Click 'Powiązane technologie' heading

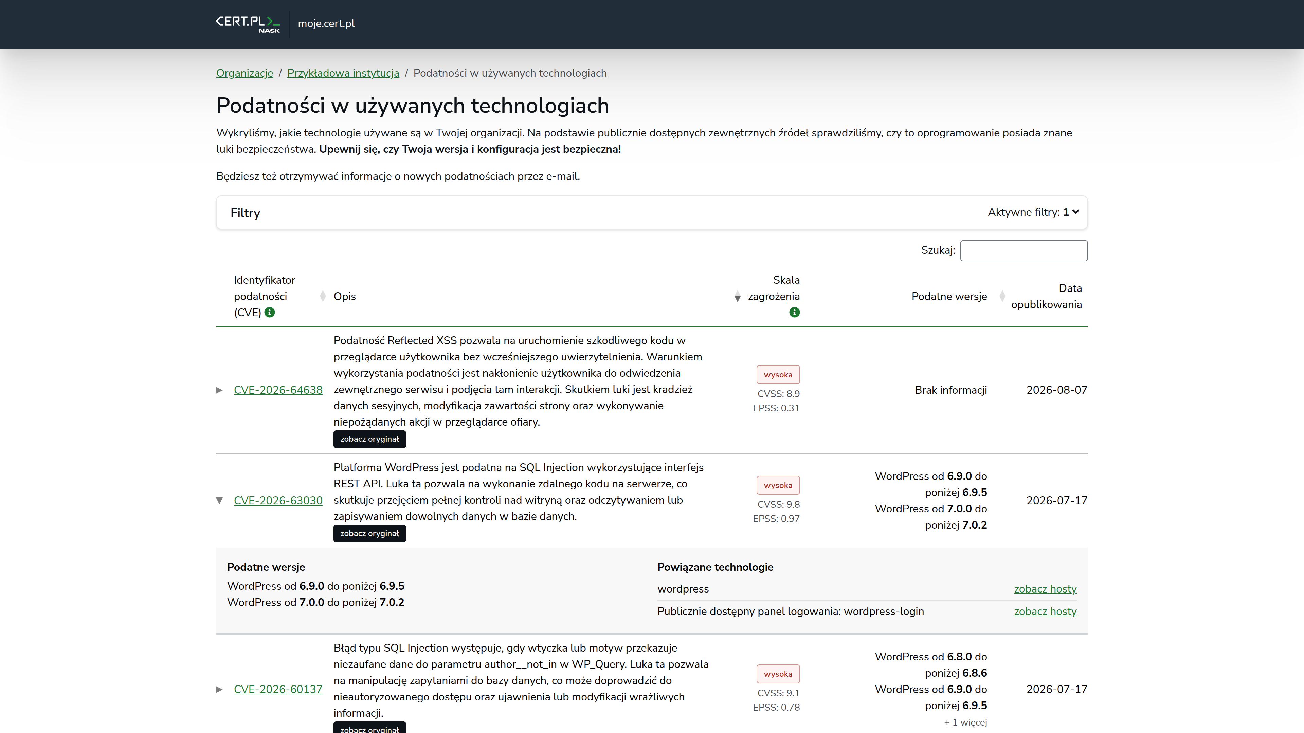(715, 567)
